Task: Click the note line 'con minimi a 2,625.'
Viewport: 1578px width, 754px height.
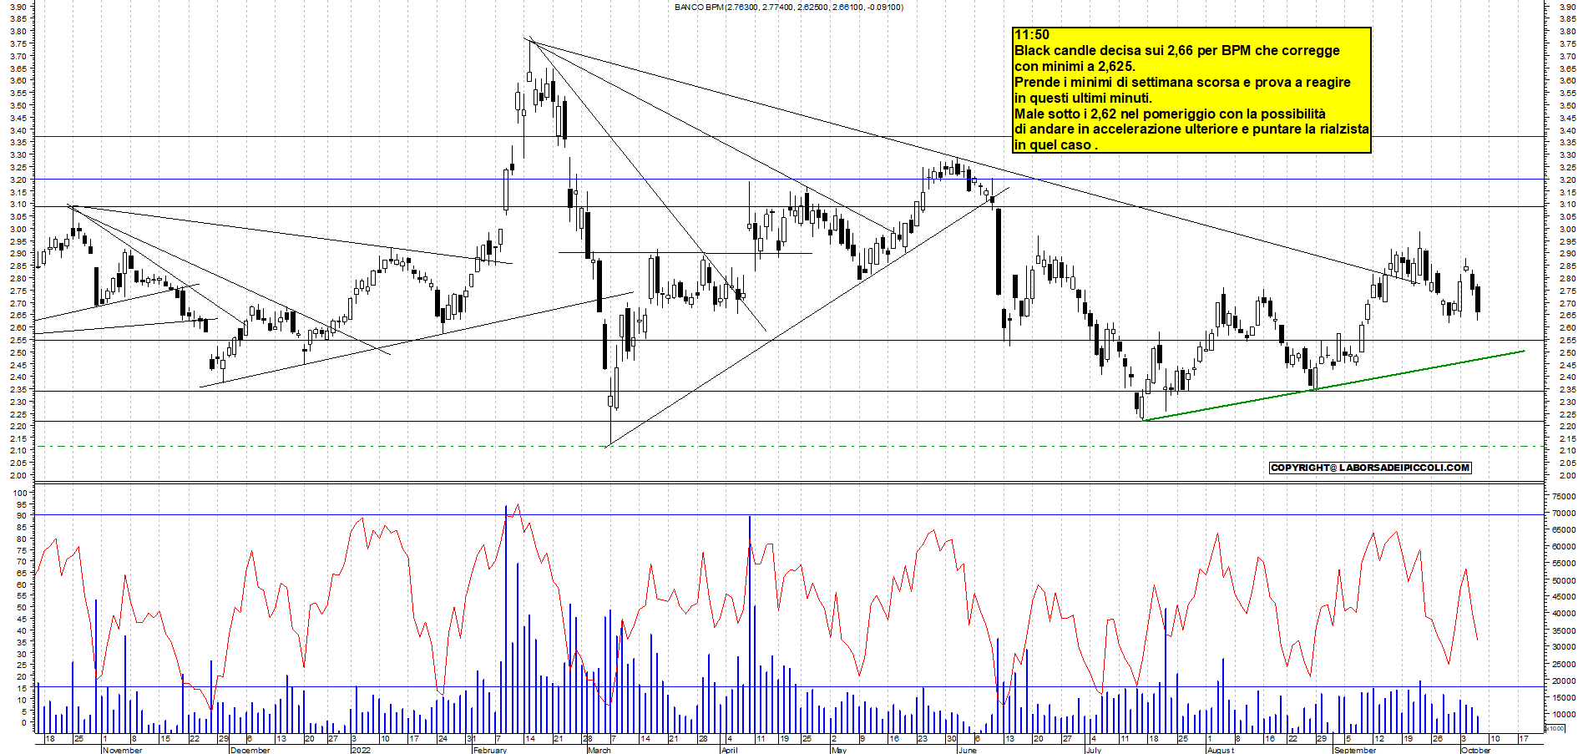Action: 1075,67
